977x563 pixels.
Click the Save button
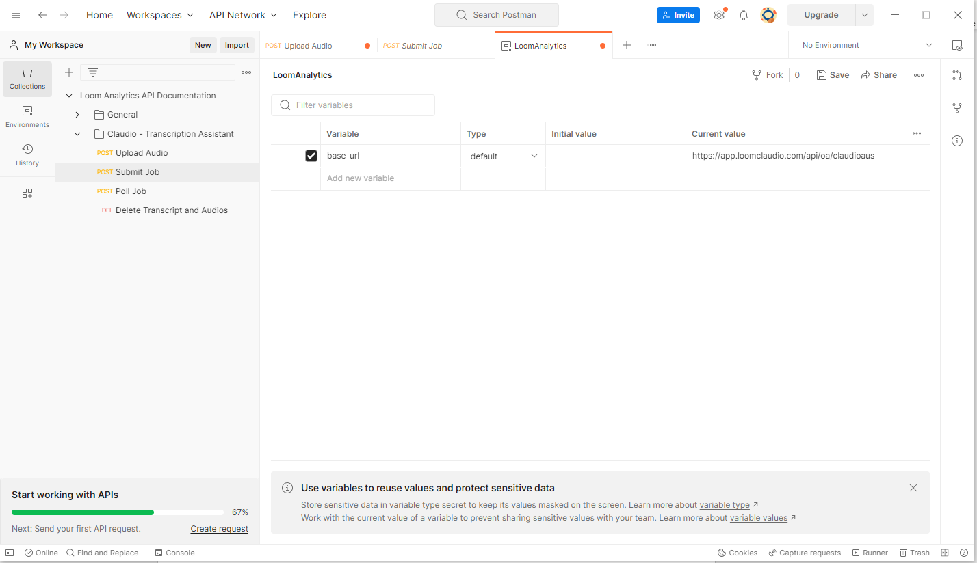click(833, 75)
